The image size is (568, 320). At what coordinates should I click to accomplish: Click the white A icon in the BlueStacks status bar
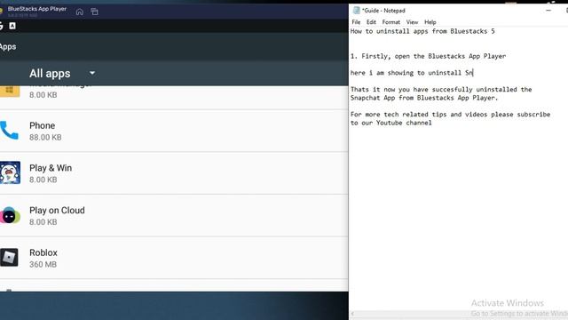coord(12,26)
